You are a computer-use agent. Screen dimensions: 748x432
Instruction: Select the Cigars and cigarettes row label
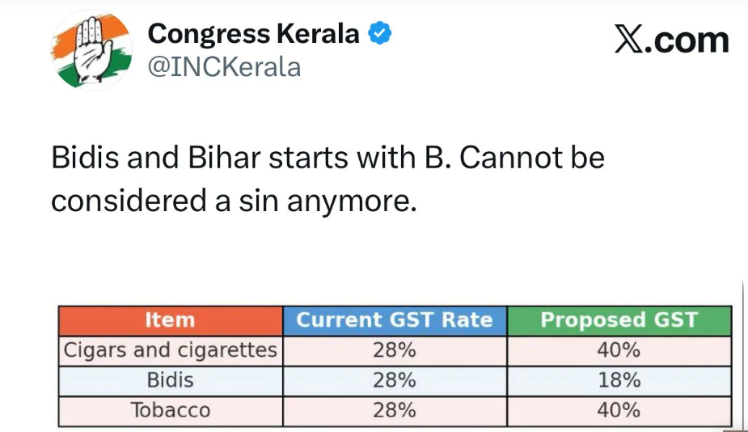tap(171, 350)
